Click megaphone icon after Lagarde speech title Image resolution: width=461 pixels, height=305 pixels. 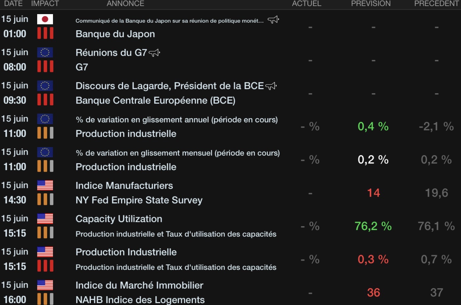(271, 86)
